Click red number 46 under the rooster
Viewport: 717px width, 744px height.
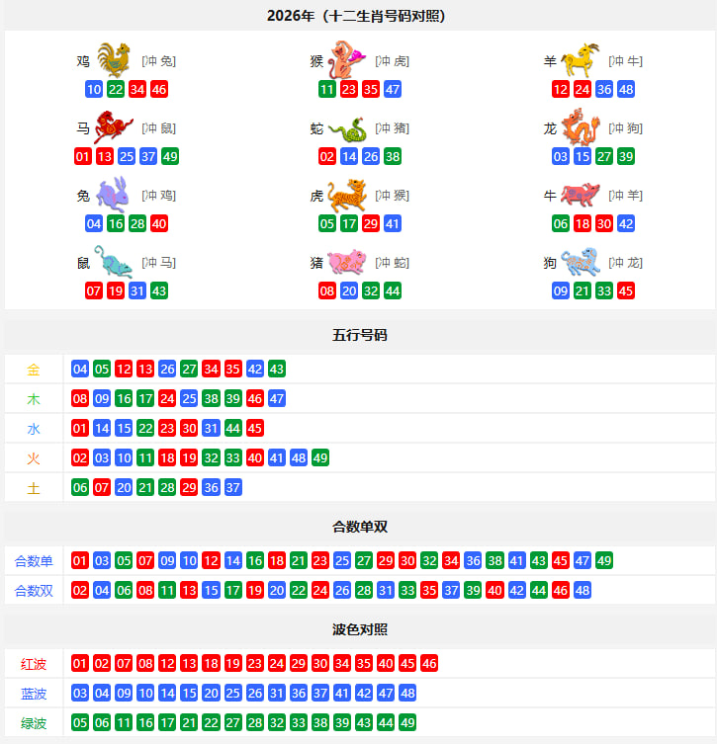coord(159,89)
